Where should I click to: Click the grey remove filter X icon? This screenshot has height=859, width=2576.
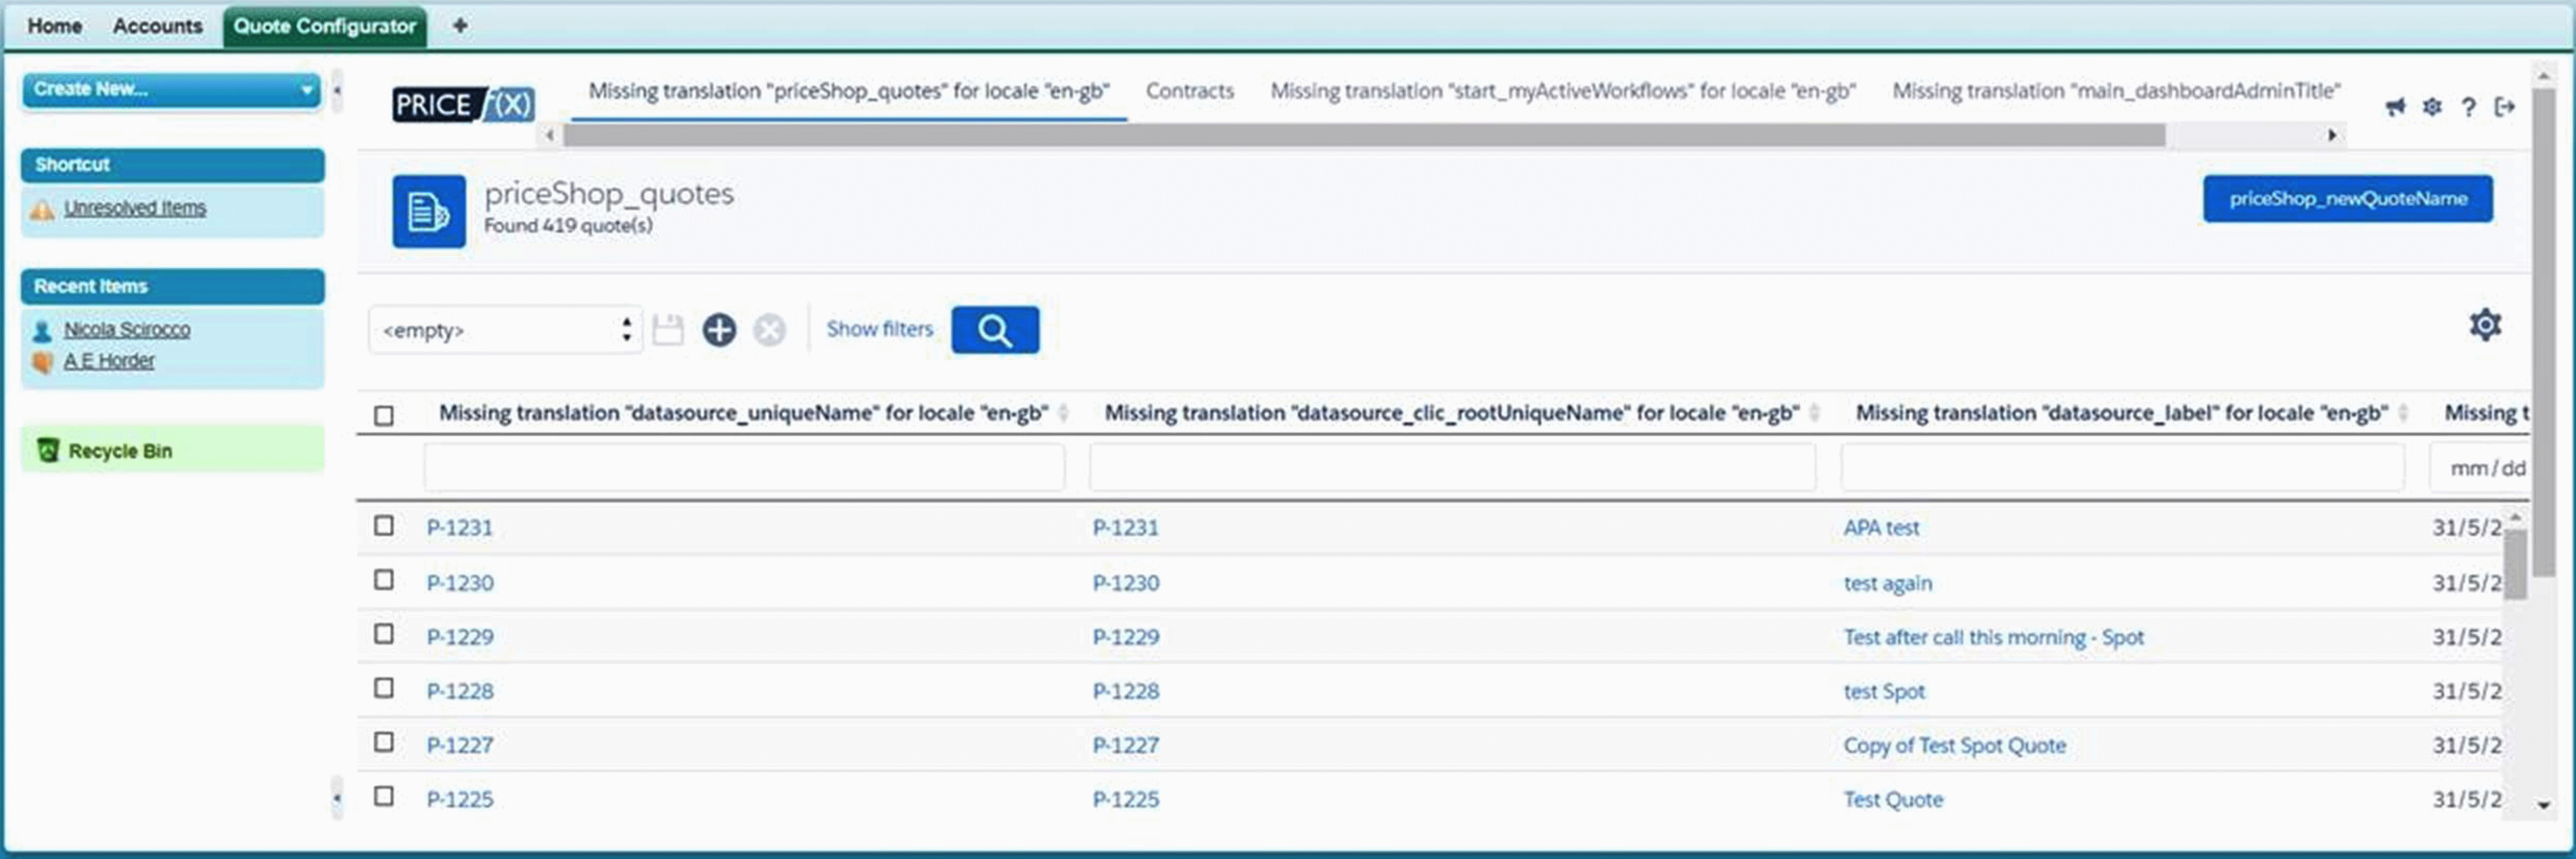pyautogui.click(x=769, y=330)
